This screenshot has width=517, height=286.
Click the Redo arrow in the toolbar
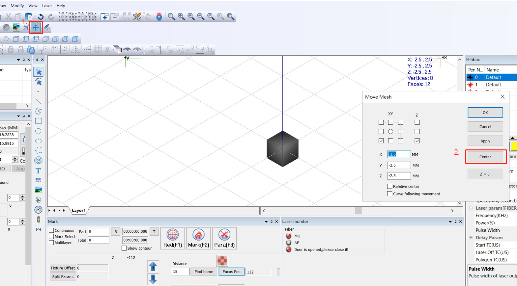[x=51, y=16]
